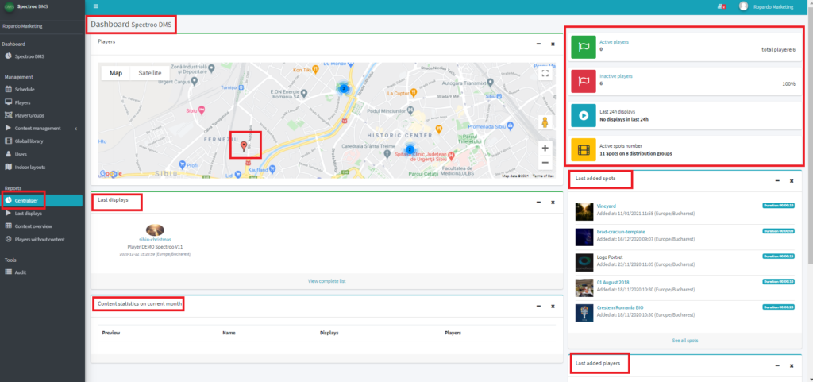813x382 pixels.
Task: Collapse Content statistics panel
Action: coord(539,307)
